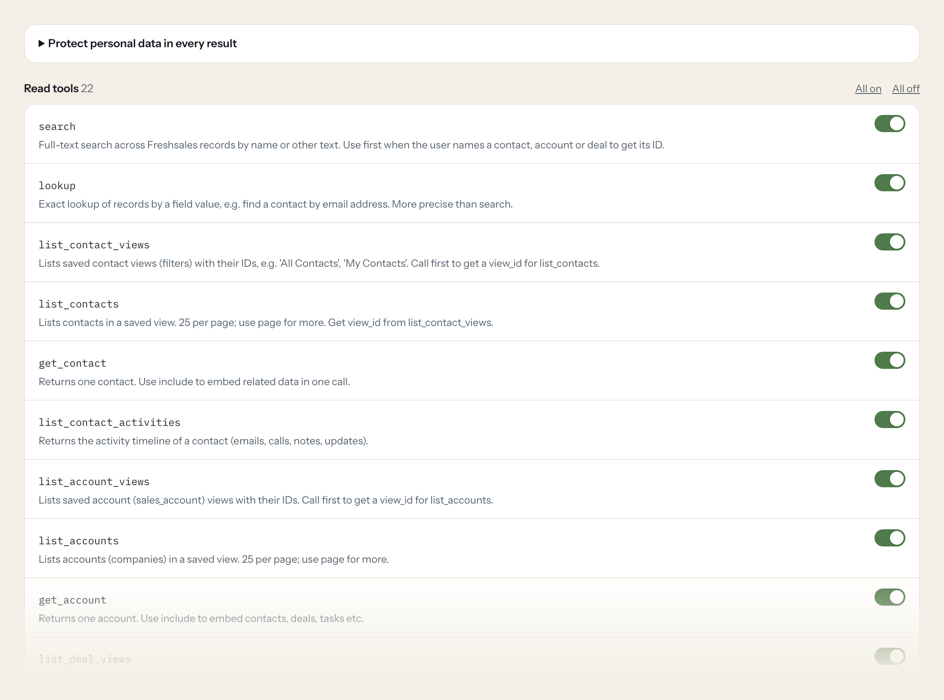Click the 'list_accounts' tool name
This screenshot has width=944, height=700.
click(x=79, y=541)
